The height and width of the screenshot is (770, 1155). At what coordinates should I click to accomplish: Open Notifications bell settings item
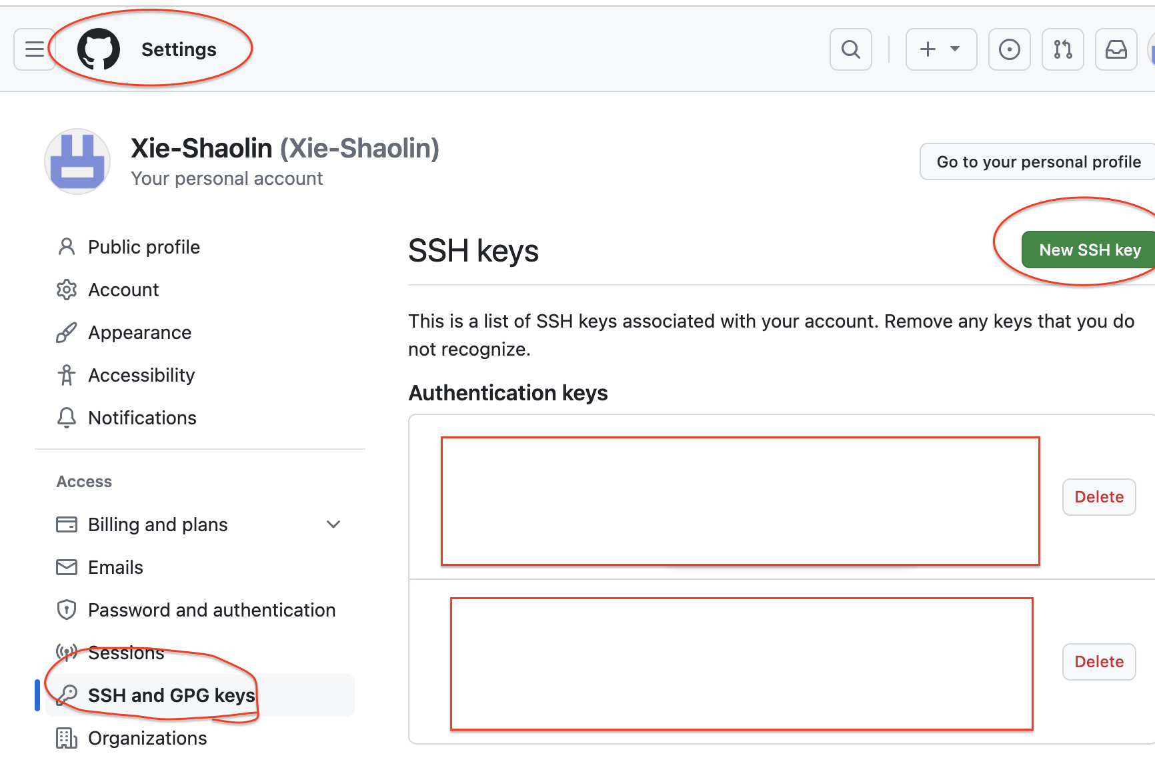pos(142,418)
